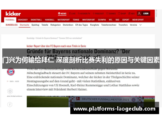Open the Tabellenrechner page

pyautogui.click(x=109, y=25)
